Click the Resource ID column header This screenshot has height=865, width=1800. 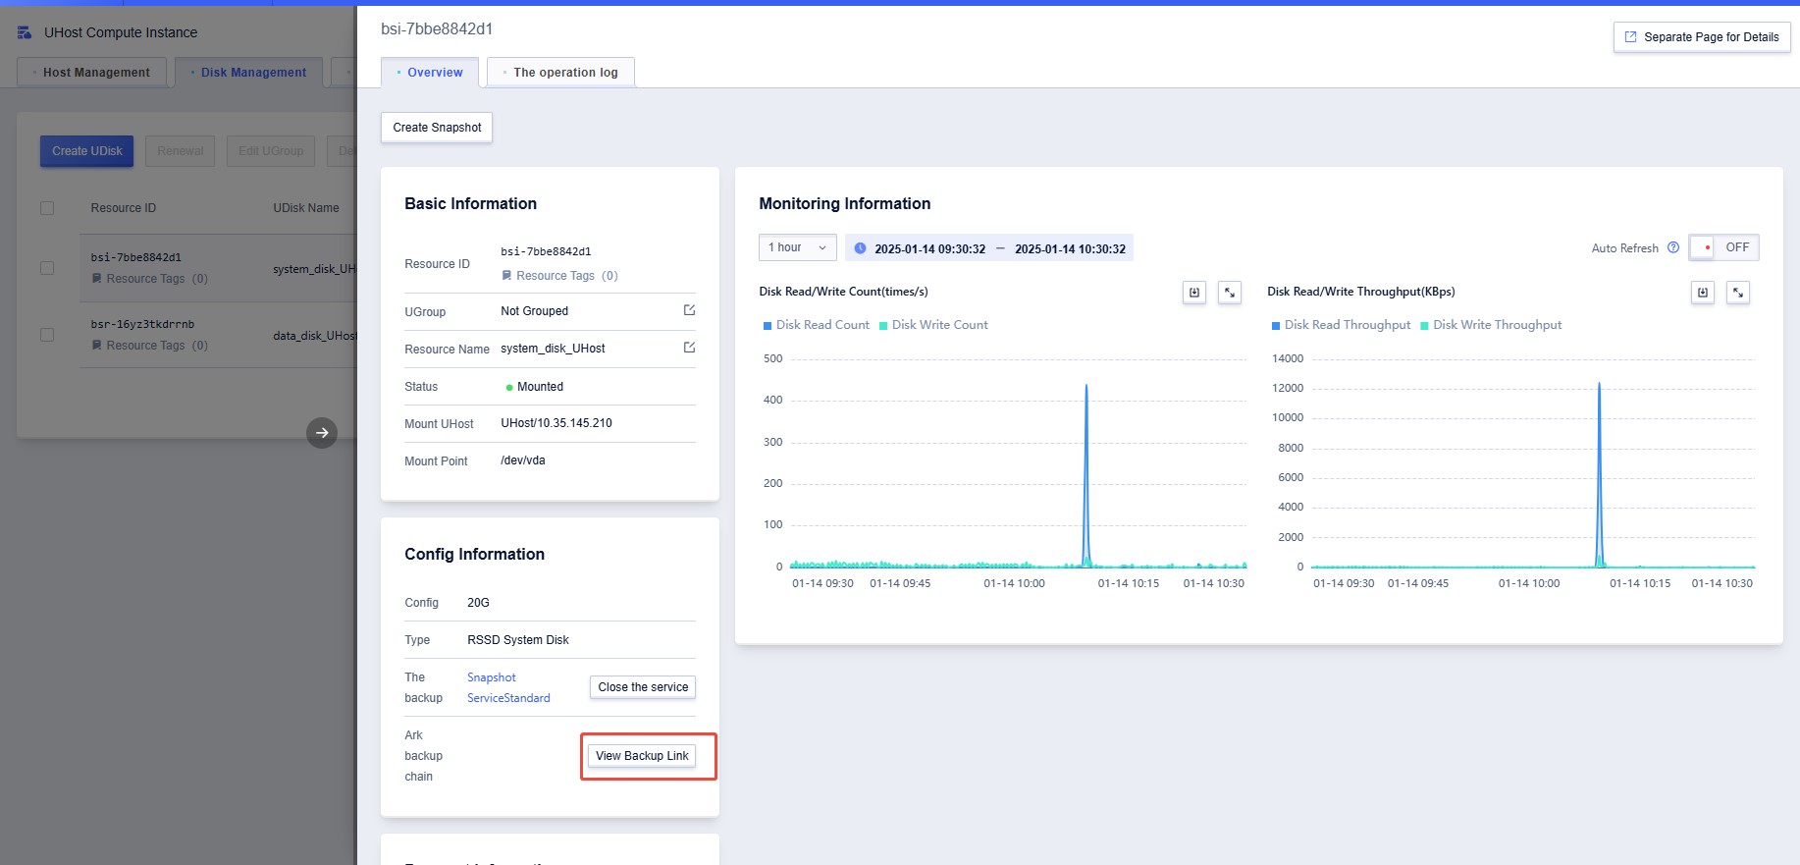tap(124, 208)
